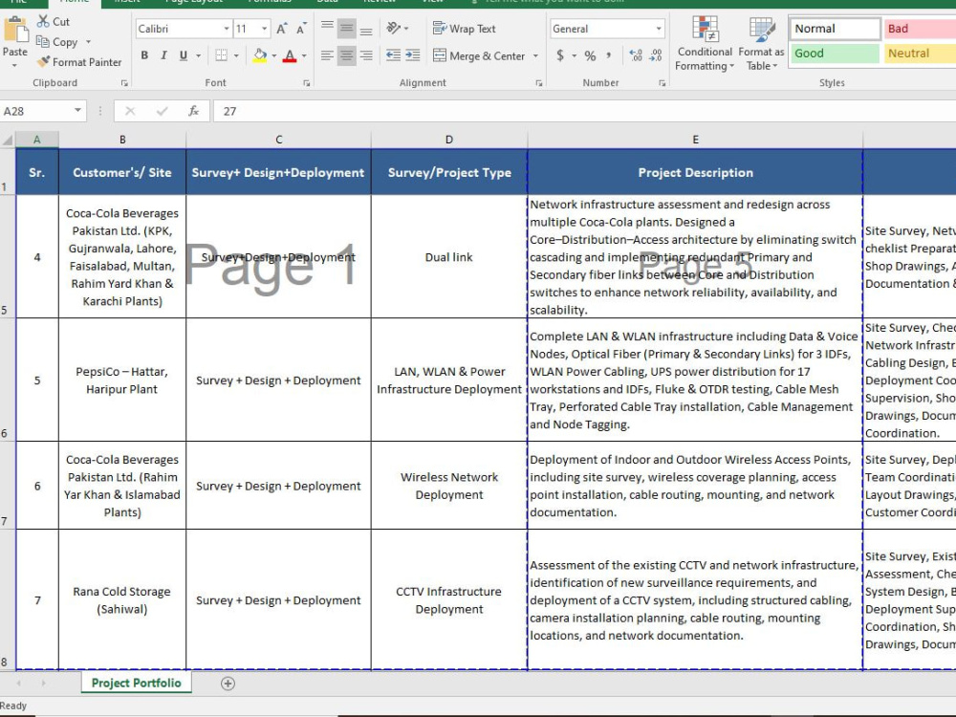Align text right
Viewport: 956px width, 717px height.
tap(366, 55)
